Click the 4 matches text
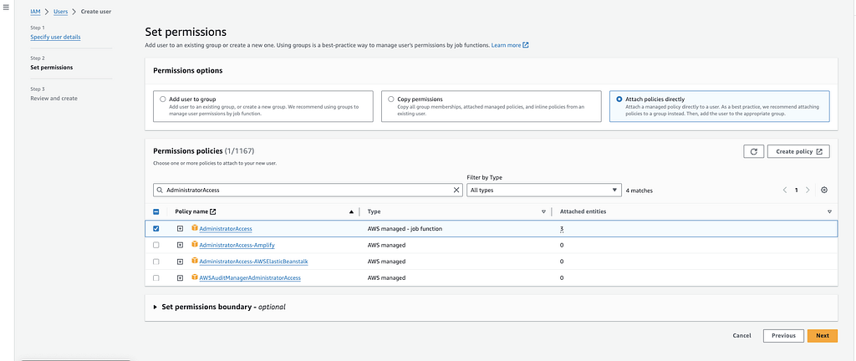This screenshot has height=361, width=856. coord(639,191)
